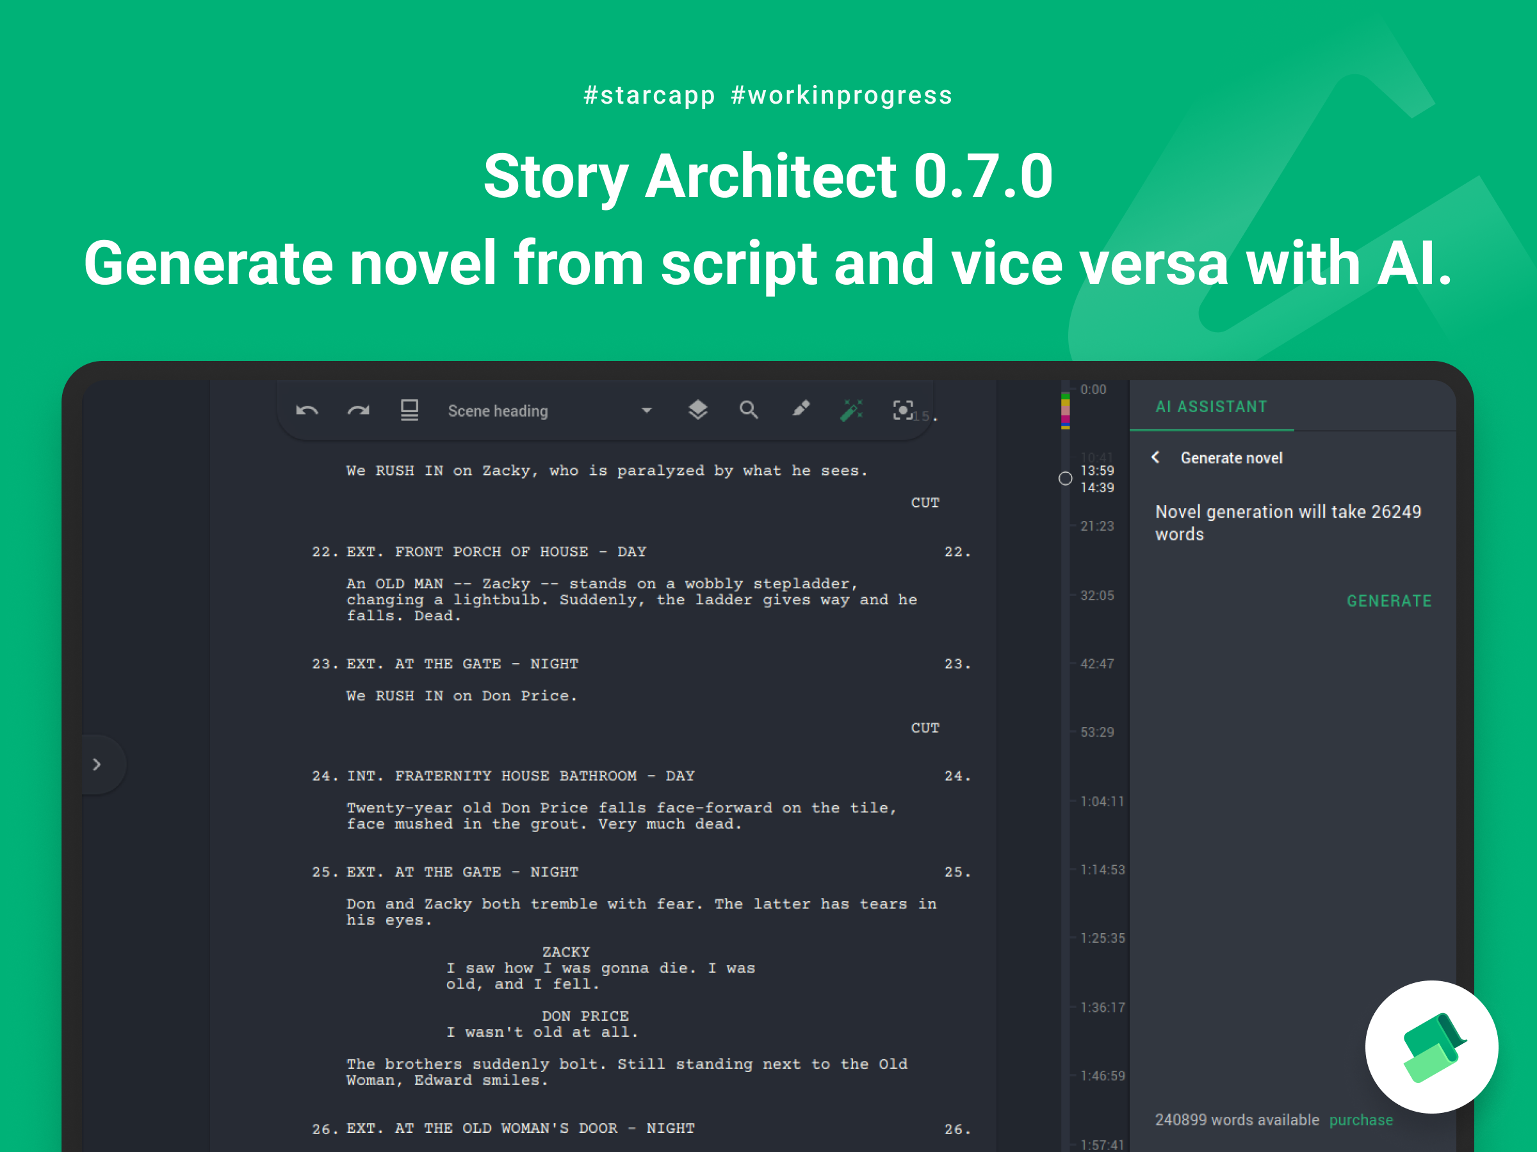1537x1152 pixels.
Task: Click the timeline position handle circle
Action: coord(1065,479)
